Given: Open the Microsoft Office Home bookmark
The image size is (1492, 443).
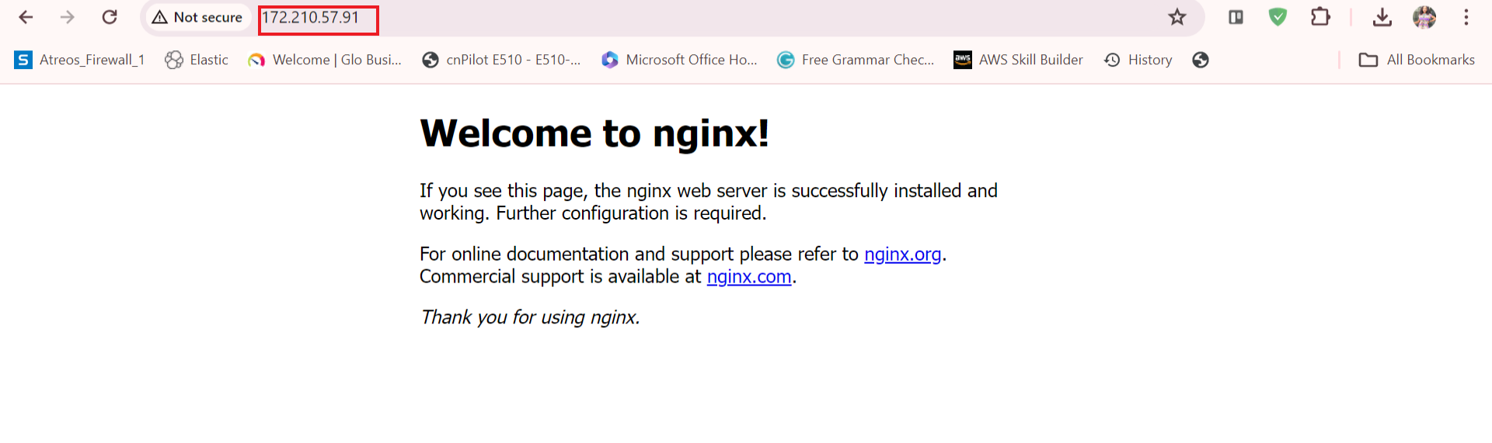Looking at the screenshot, I should pyautogui.click(x=679, y=60).
